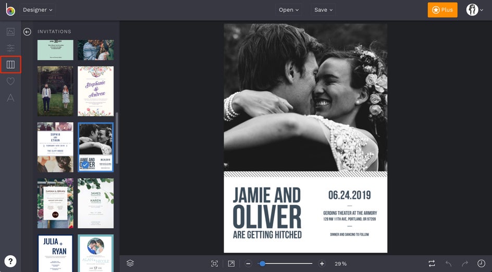This screenshot has height=272, width=492.
Task: Open the Graphics heart sidebar icon
Action: pos(10,81)
